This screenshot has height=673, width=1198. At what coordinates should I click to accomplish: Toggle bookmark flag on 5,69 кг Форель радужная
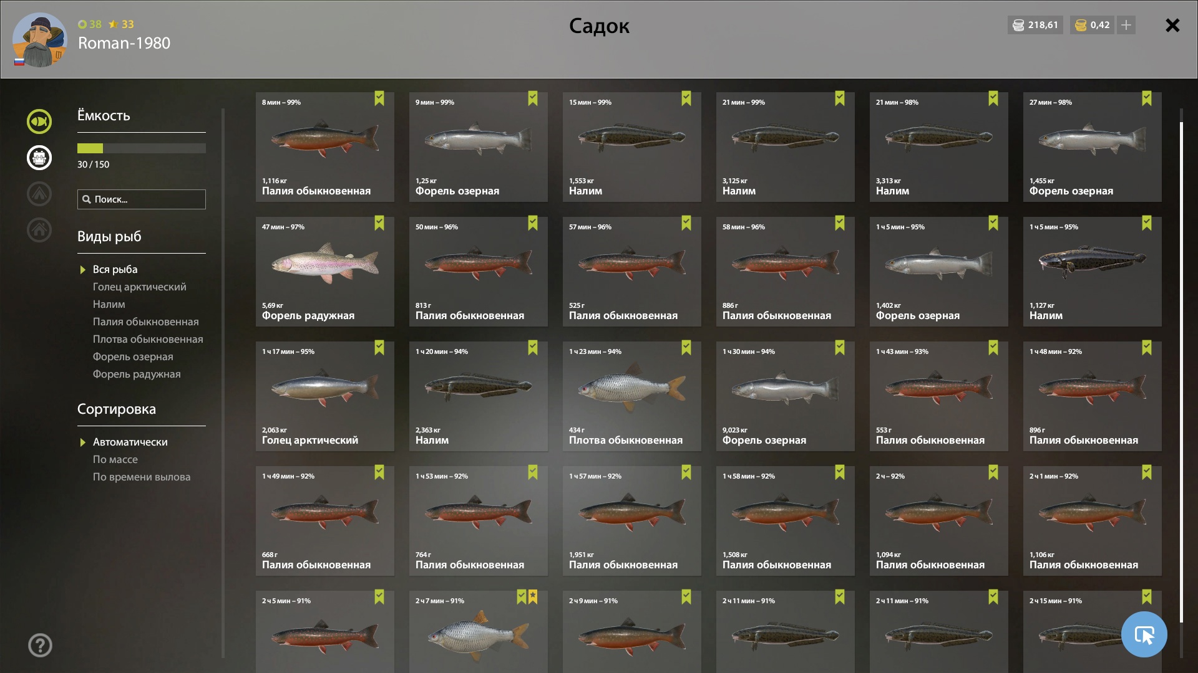coord(379,223)
